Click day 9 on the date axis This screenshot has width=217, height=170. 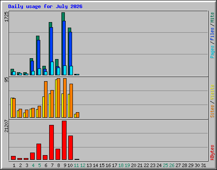(65, 165)
